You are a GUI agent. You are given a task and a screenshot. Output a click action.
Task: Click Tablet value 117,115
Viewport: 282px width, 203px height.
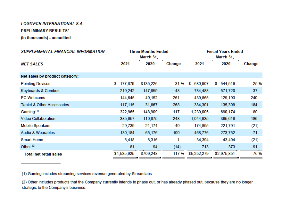coord(127,105)
